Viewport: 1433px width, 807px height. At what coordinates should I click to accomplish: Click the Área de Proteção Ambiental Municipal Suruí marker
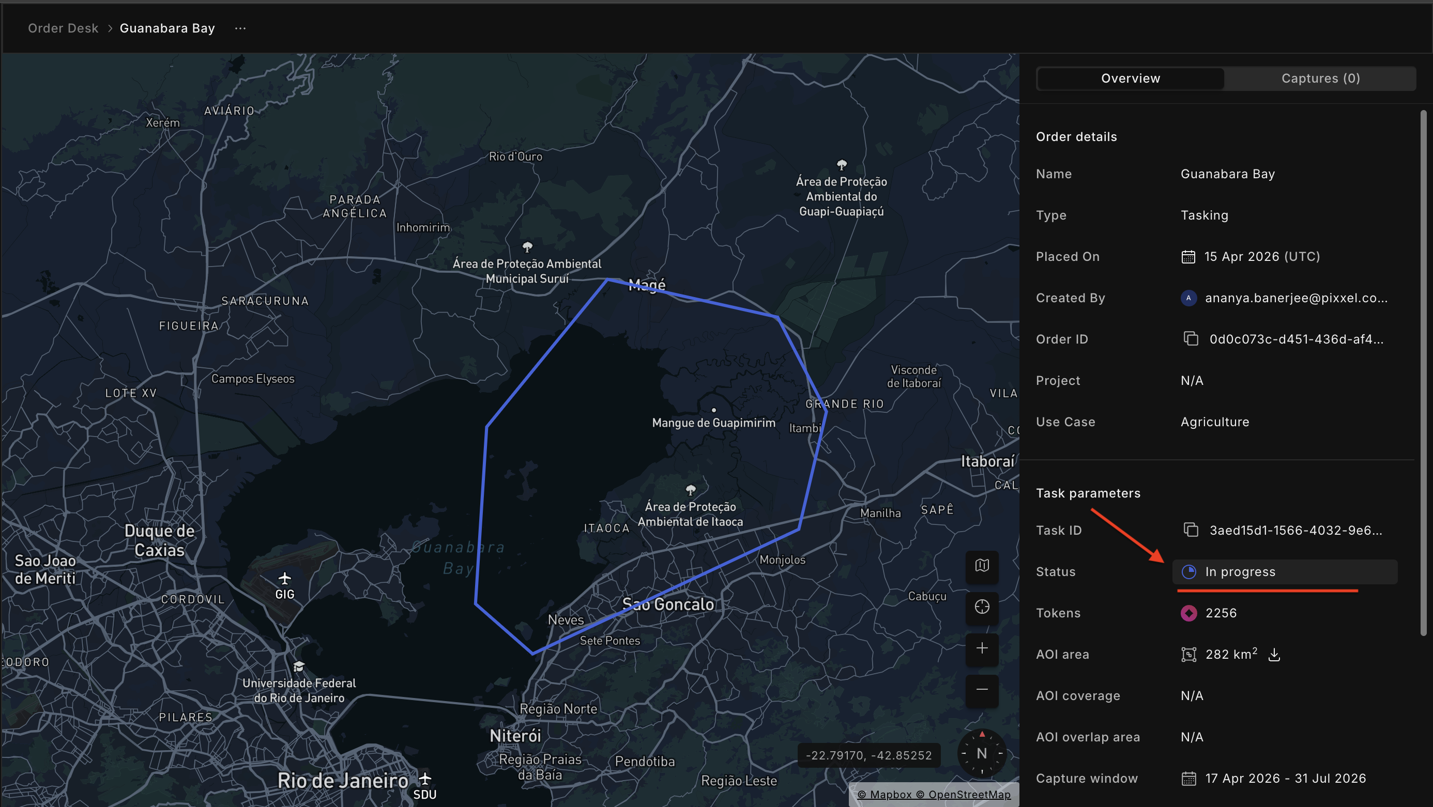pyautogui.click(x=527, y=246)
